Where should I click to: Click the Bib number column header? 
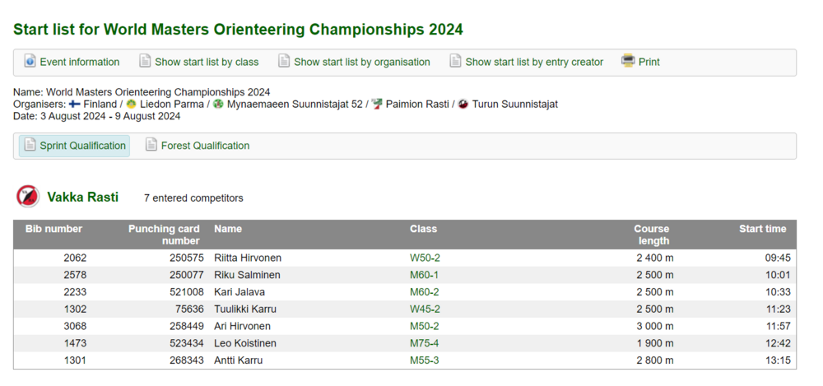click(53, 229)
